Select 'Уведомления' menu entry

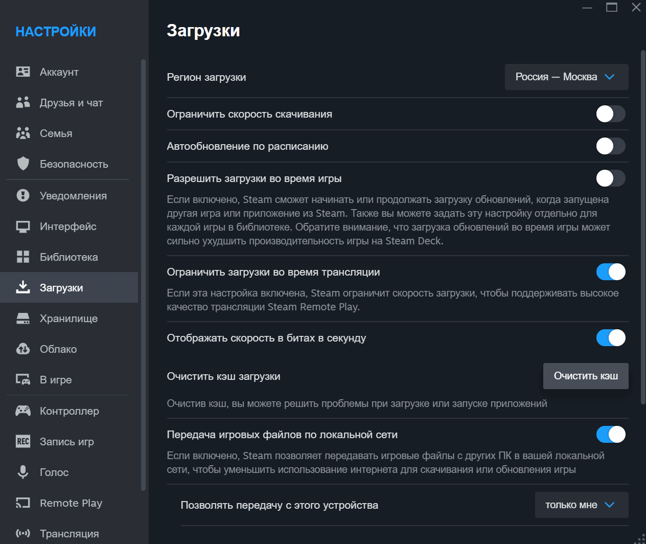click(69, 196)
